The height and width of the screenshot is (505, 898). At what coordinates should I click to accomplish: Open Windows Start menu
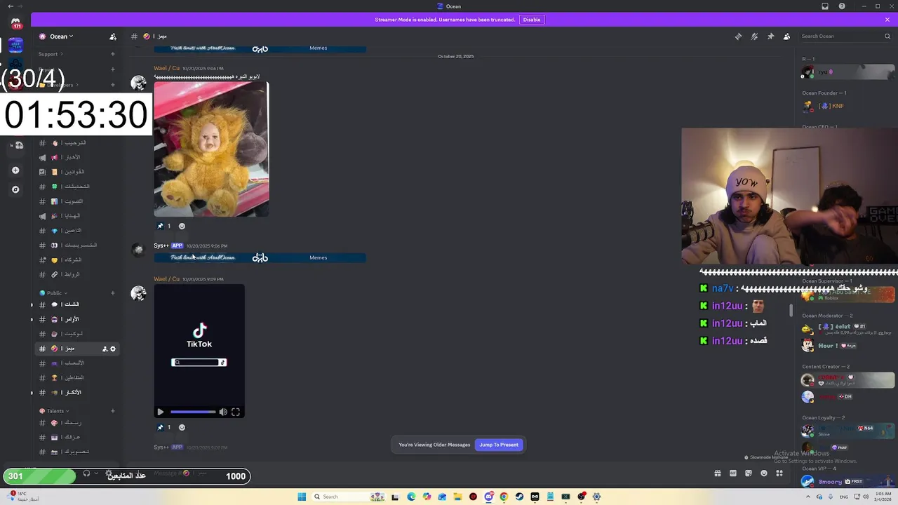(302, 497)
